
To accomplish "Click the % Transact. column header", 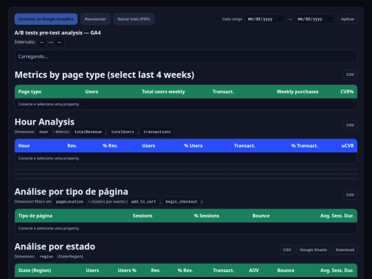I will (x=304, y=145).
